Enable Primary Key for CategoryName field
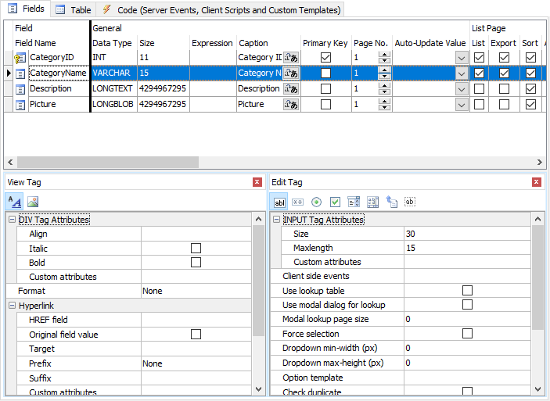This screenshot has height=401, width=550. [x=325, y=73]
